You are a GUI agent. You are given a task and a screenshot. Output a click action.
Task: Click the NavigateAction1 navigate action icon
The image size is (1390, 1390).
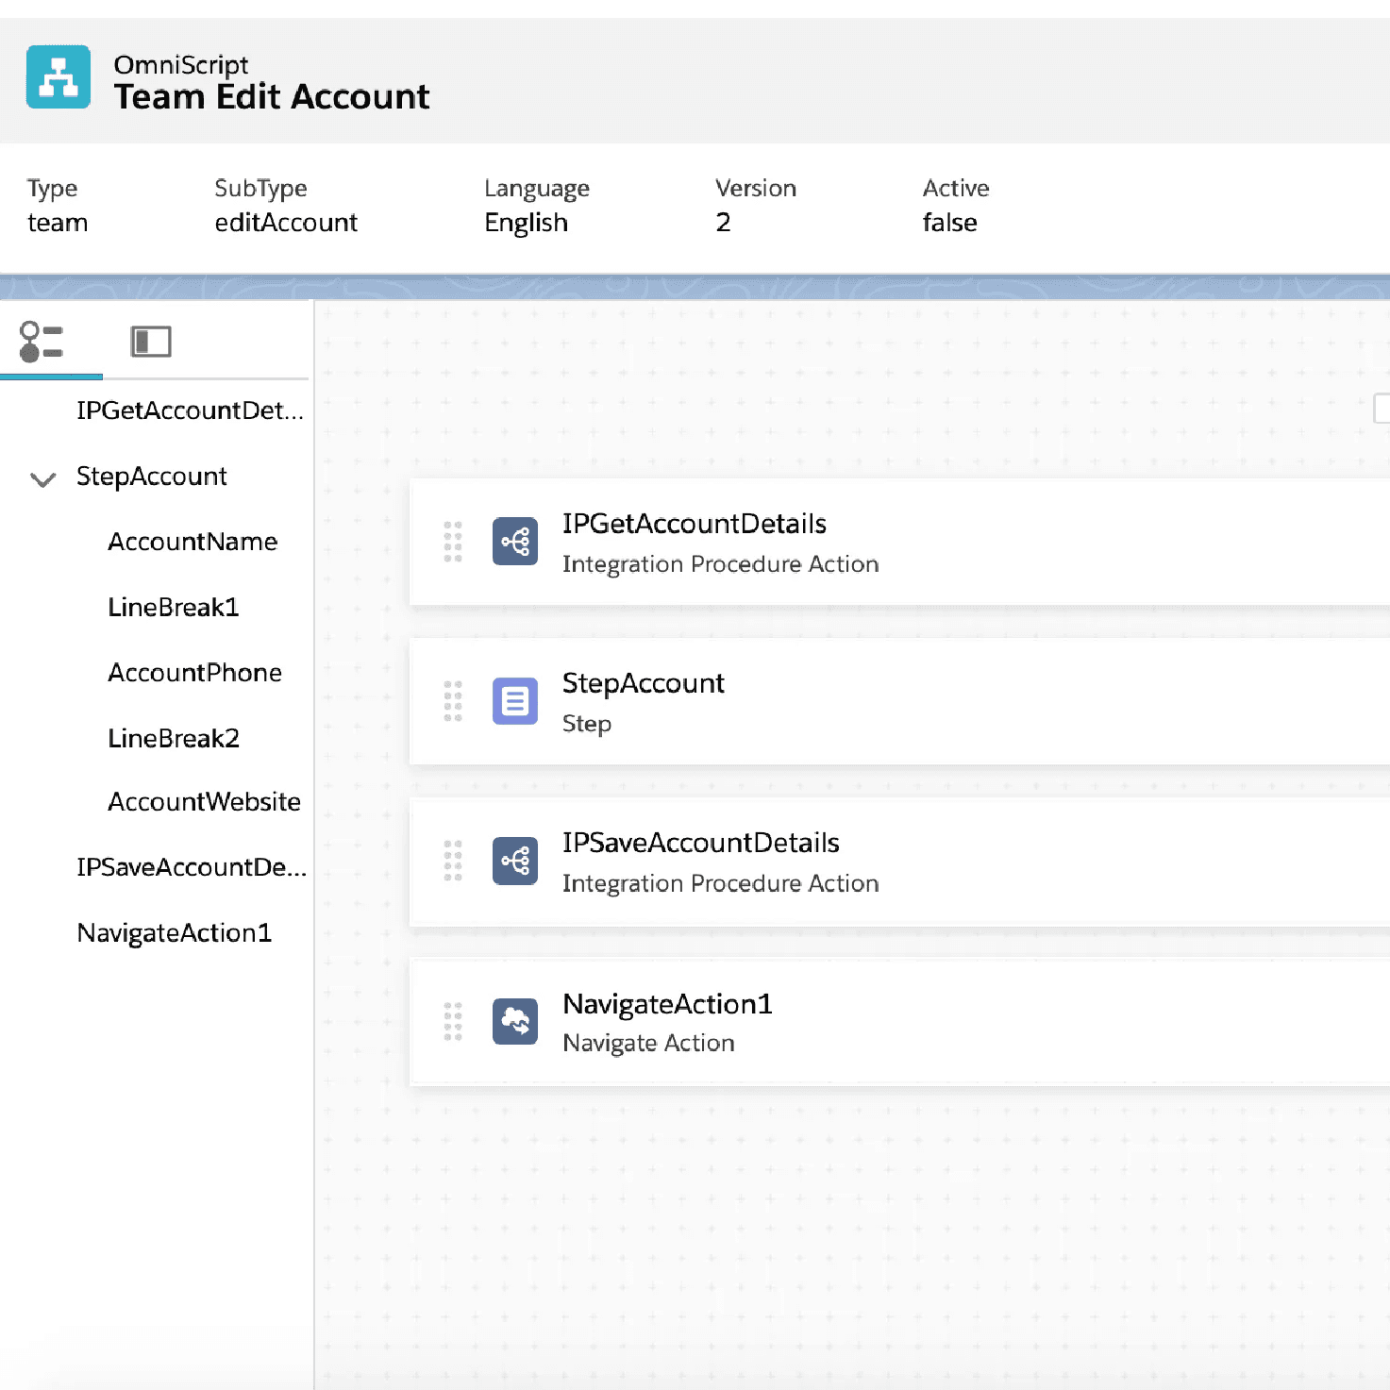pyautogui.click(x=515, y=1021)
